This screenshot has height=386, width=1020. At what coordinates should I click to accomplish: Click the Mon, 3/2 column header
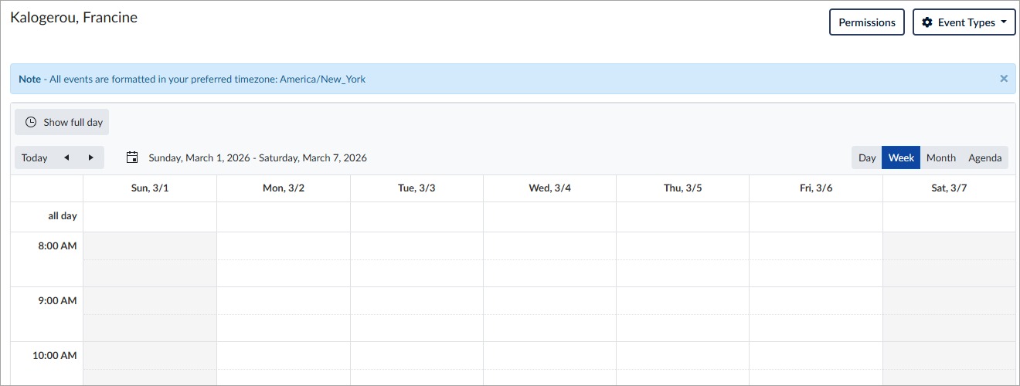[284, 188]
